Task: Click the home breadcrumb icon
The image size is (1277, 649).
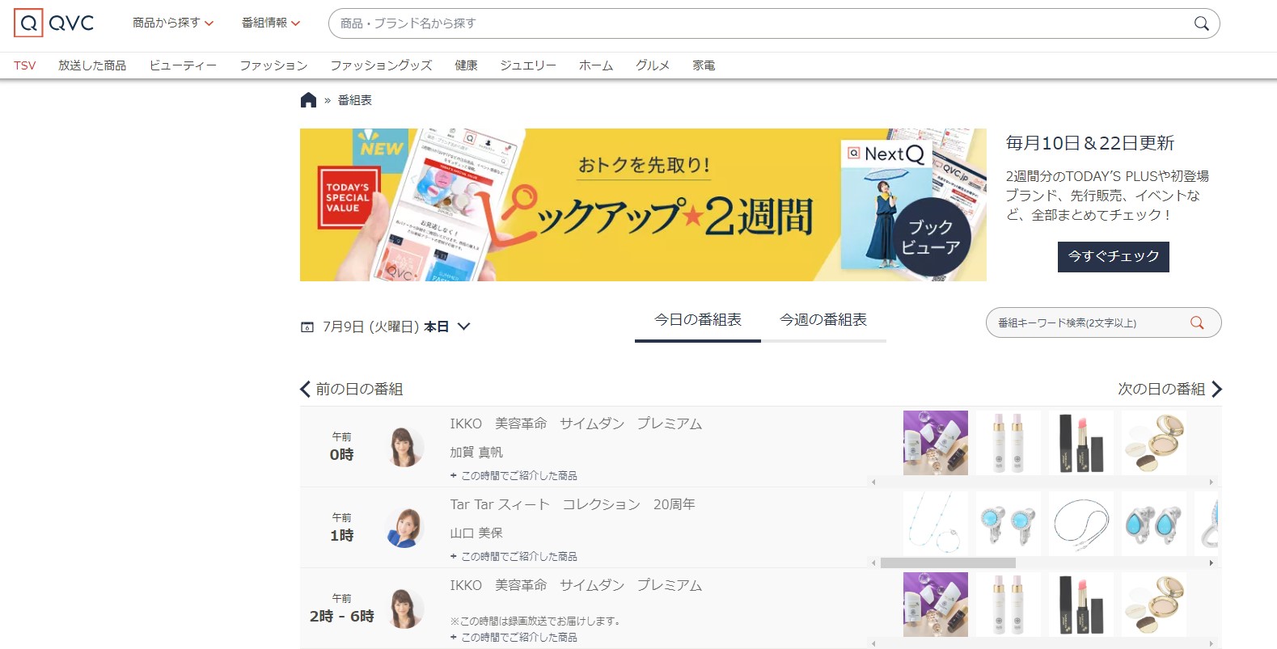Action: 308,100
